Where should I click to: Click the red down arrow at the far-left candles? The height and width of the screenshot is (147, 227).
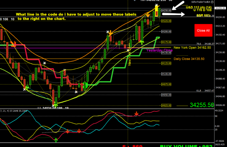13,44
